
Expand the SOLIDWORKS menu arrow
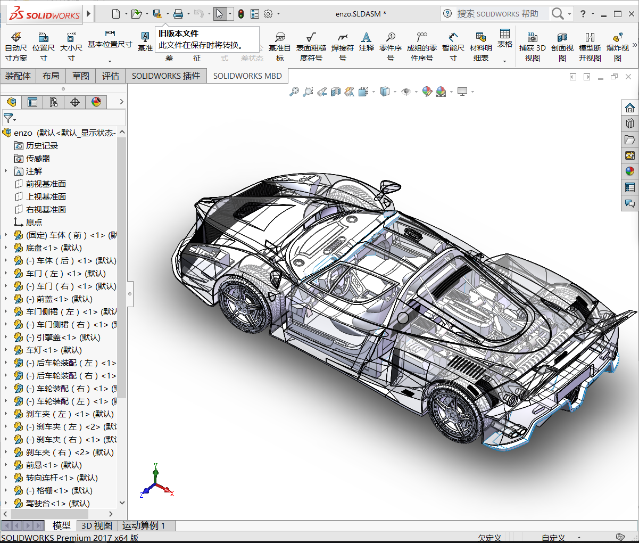(x=89, y=13)
